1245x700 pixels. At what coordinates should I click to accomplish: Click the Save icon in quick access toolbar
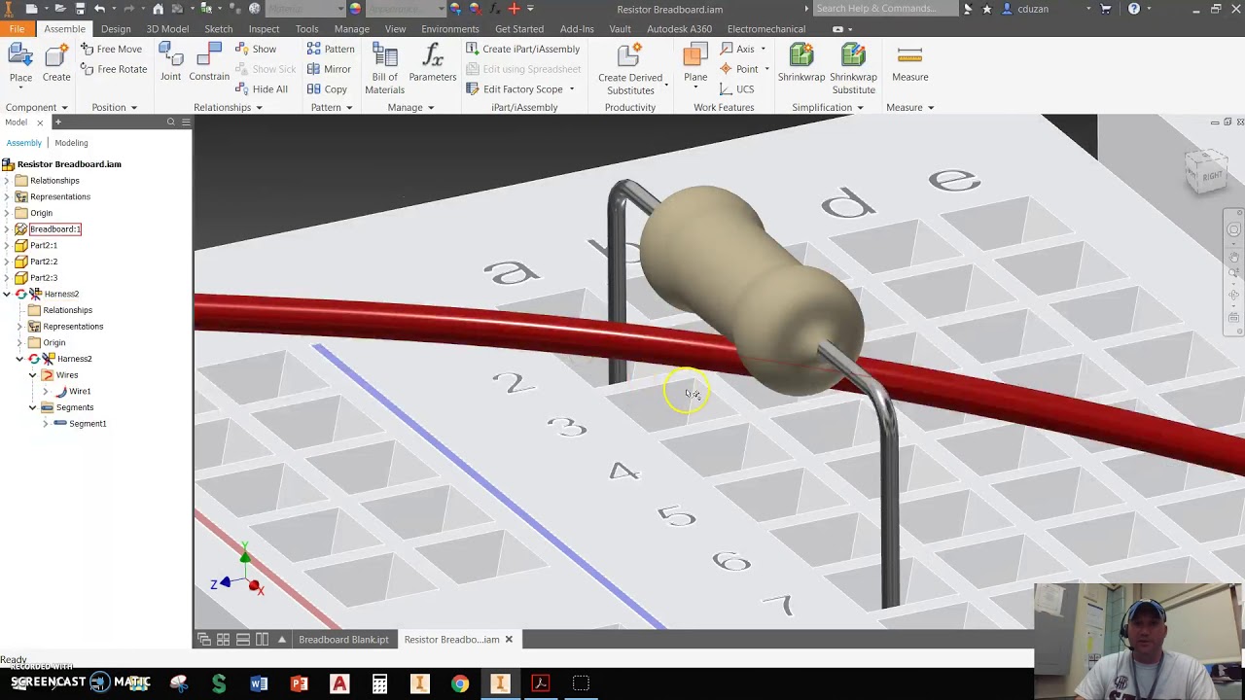(x=79, y=9)
